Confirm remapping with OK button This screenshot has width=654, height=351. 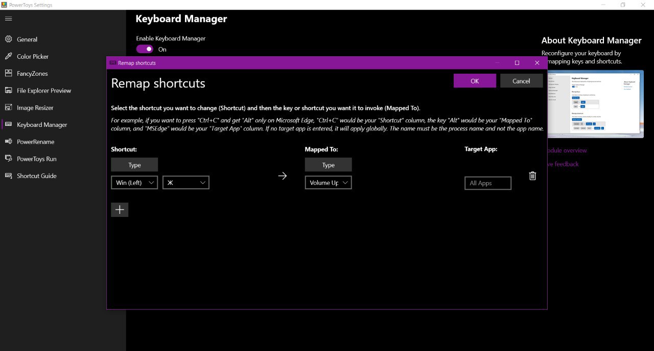[475, 81]
